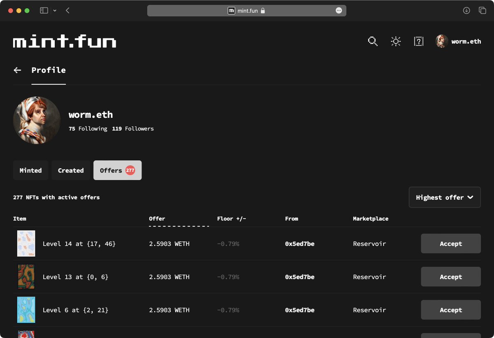Open the worm.eth profile avatar menu
The height and width of the screenshot is (338, 494).
(x=441, y=41)
